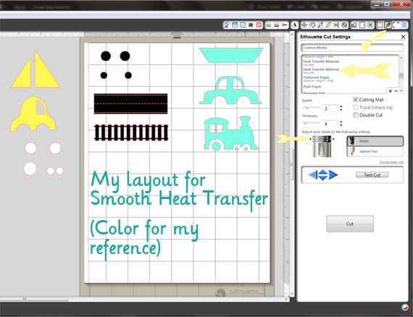Increase blade setting with right arrow
Screen dimensions: 413x317
coord(333,139)
